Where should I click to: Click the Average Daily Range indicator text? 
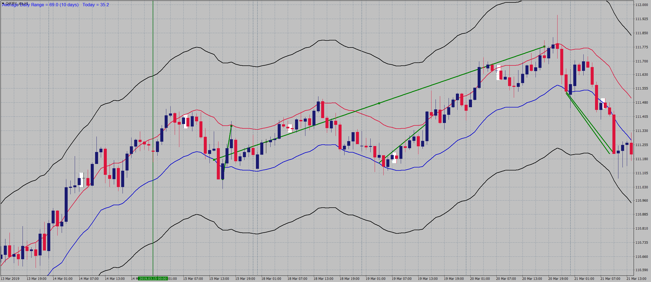(x=40, y=5)
